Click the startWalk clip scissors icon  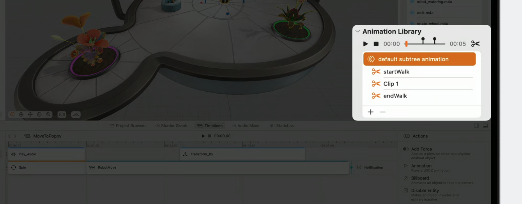376,71
